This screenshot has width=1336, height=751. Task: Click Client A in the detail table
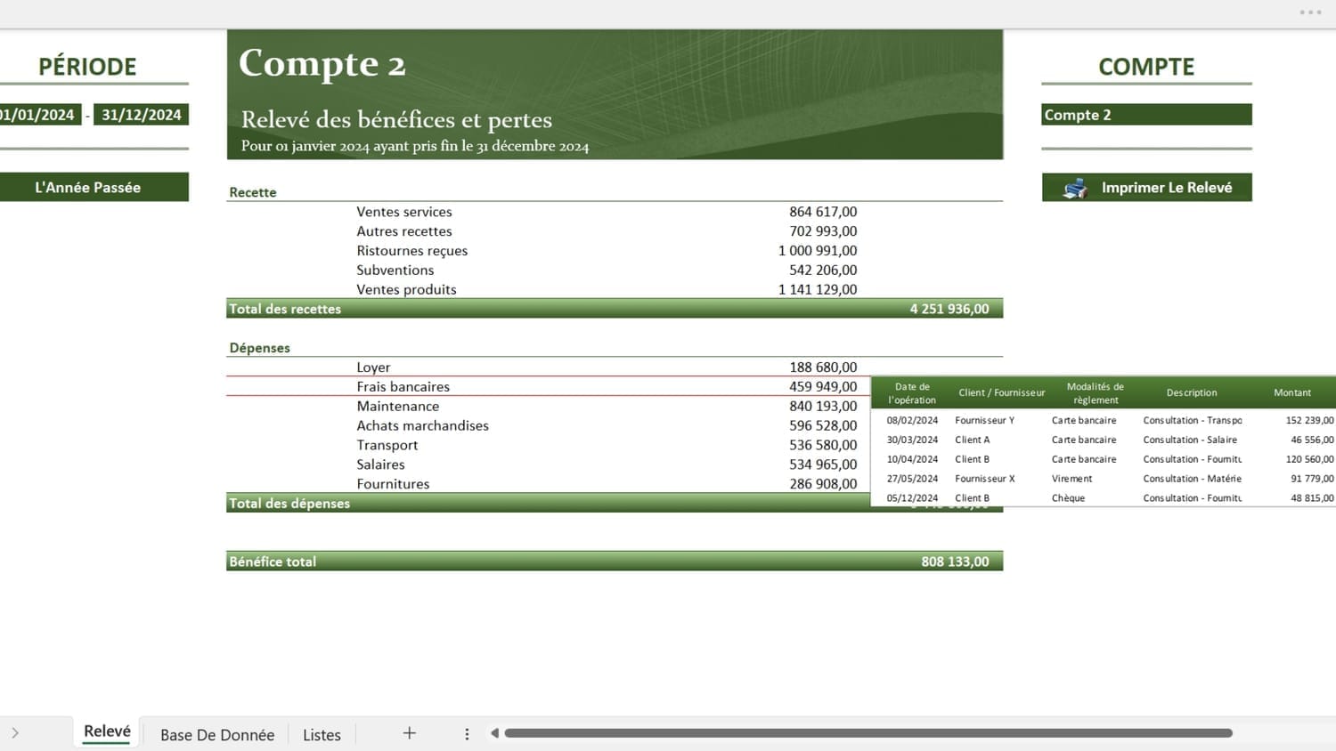972,440
